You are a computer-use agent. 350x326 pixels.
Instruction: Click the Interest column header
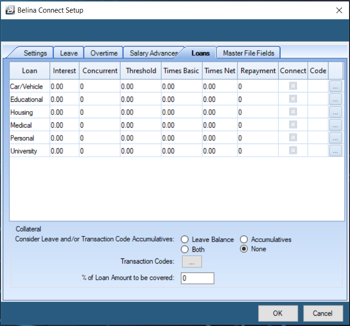(x=64, y=71)
